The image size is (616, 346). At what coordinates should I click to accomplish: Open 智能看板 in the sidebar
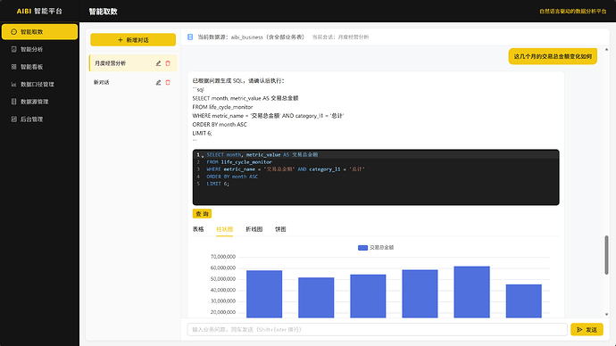tap(39, 67)
